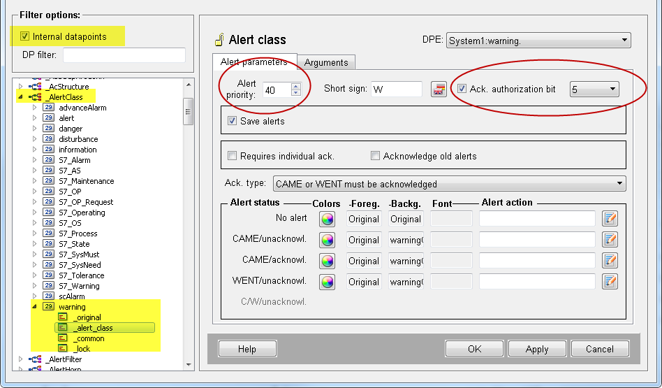Viewport: 662px width, 388px height.
Task: Click edit icon for No alert action
Action: (610, 219)
